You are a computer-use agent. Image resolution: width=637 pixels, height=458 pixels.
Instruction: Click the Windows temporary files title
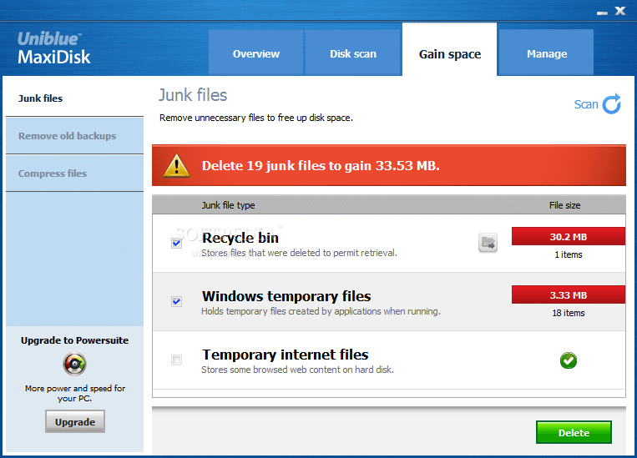coord(286,296)
